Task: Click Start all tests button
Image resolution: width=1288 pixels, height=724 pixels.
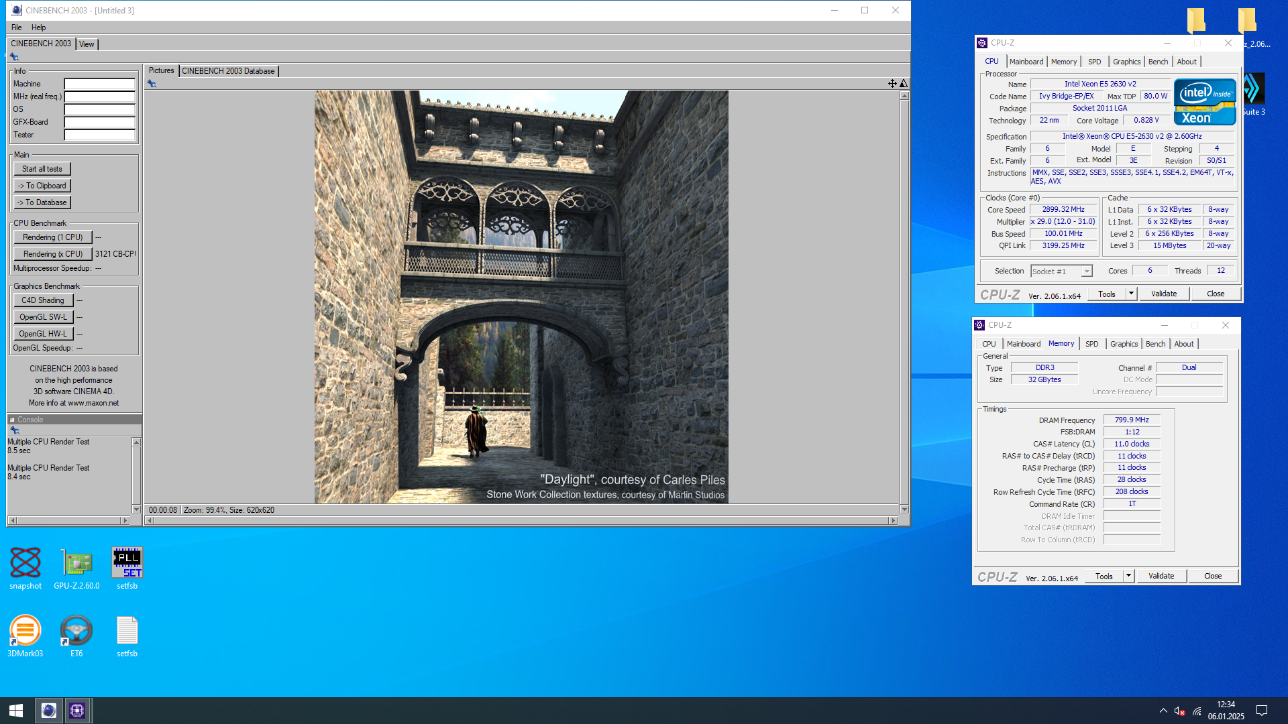Action: point(42,169)
